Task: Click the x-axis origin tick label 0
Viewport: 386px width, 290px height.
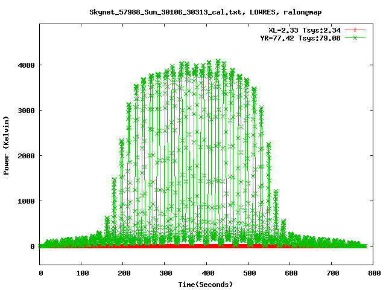Action: [41, 273]
